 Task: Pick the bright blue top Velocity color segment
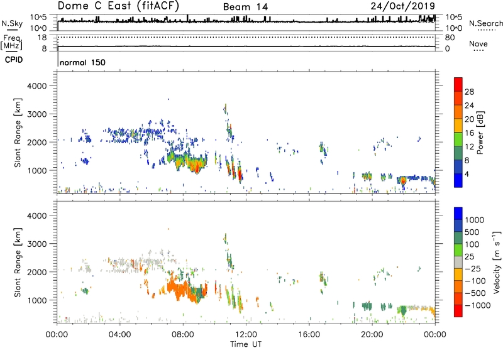pos(458,214)
